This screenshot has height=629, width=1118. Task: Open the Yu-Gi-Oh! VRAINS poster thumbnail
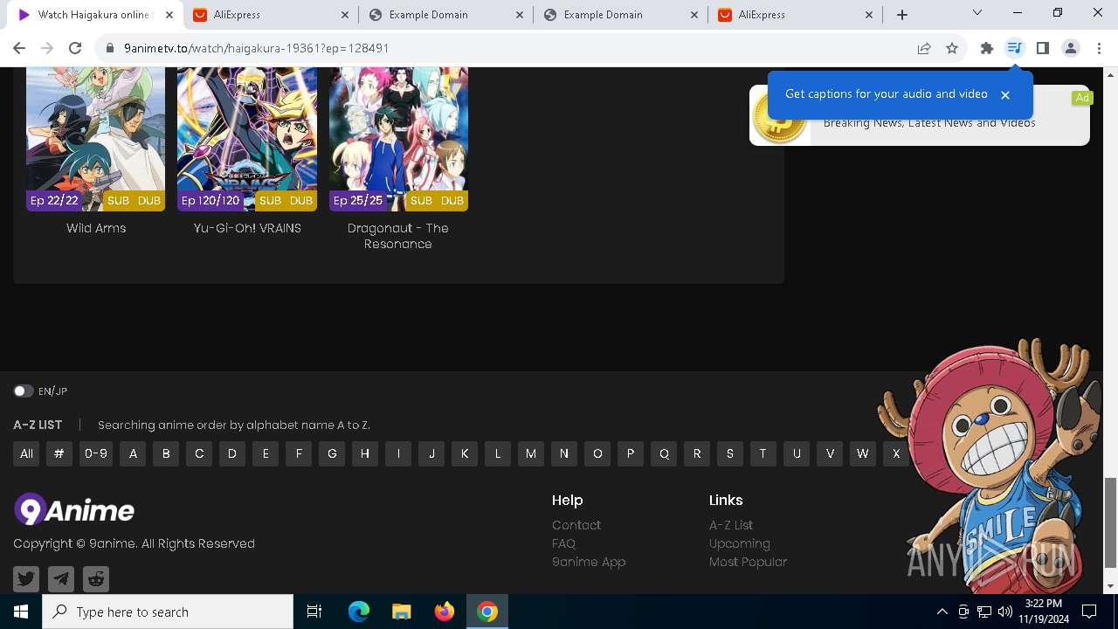(247, 140)
